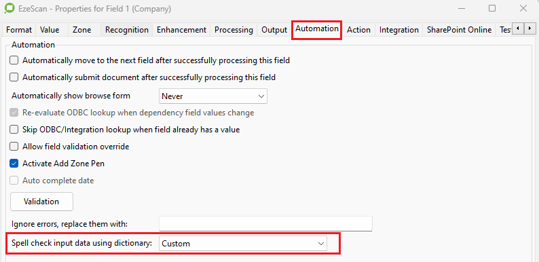The image size is (539, 262).
Task: Expand the spell check dictionary Custom dropdown
Action: [x=243, y=244]
